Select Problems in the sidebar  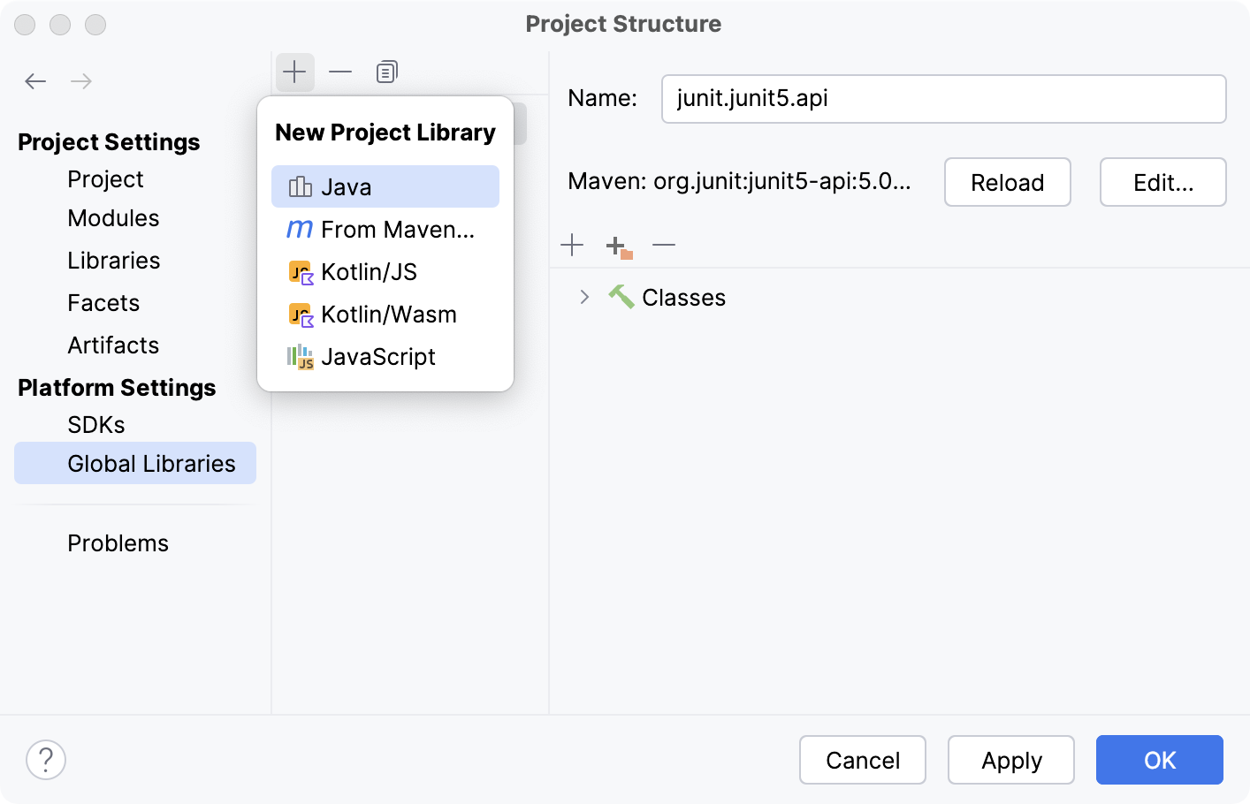click(x=118, y=542)
